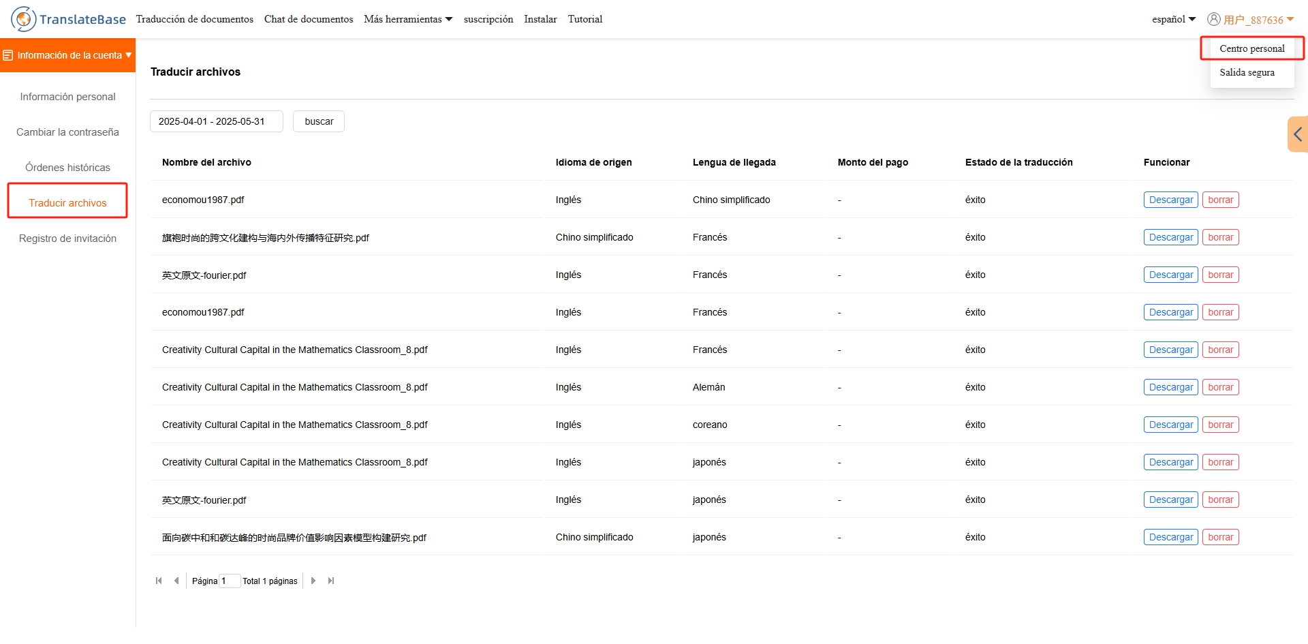
Task: Delete the 面向碳中和 pdf row
Action: click(x=1221, y=537)
